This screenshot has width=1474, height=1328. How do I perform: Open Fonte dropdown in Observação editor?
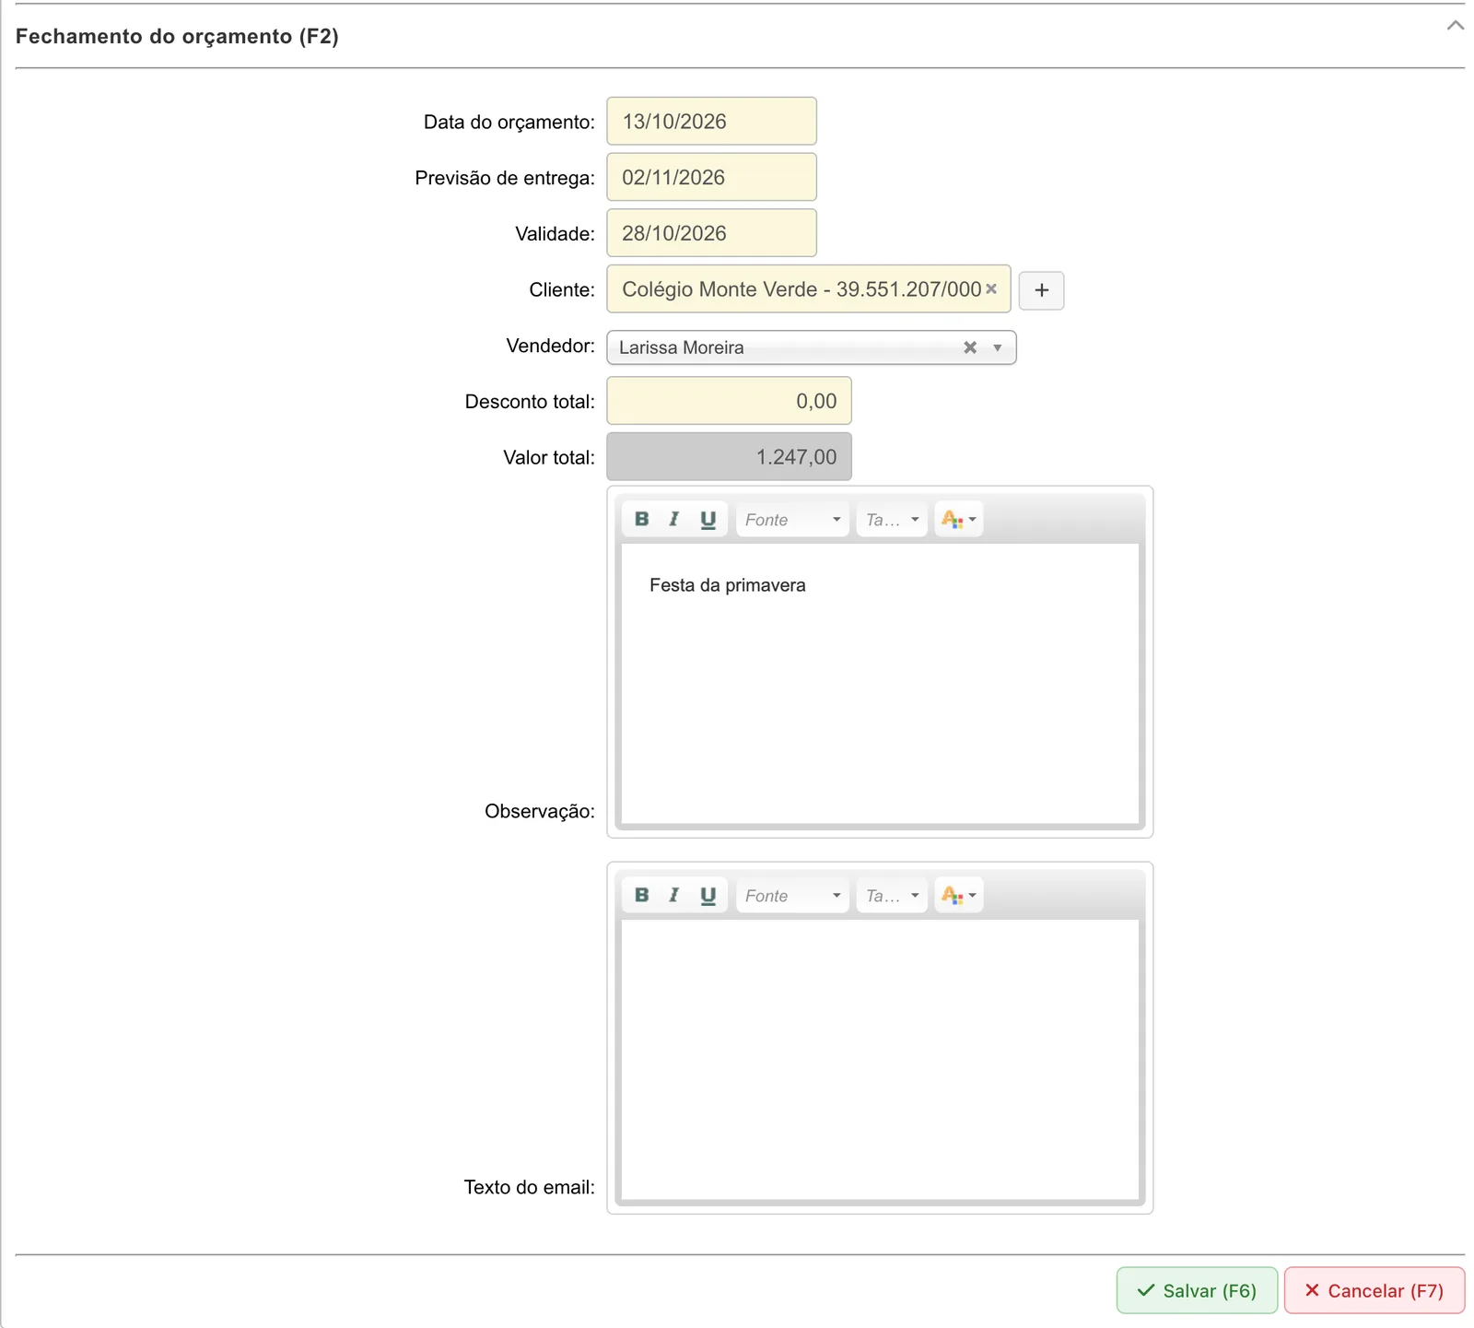coord(792,519)
